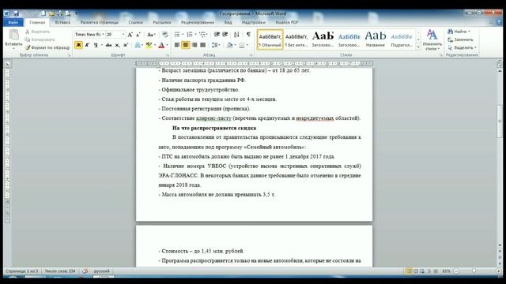The image size is (506, 284).
Task: Click the ruler toggle icon above the scrollbar
Action: coord(499,64)
